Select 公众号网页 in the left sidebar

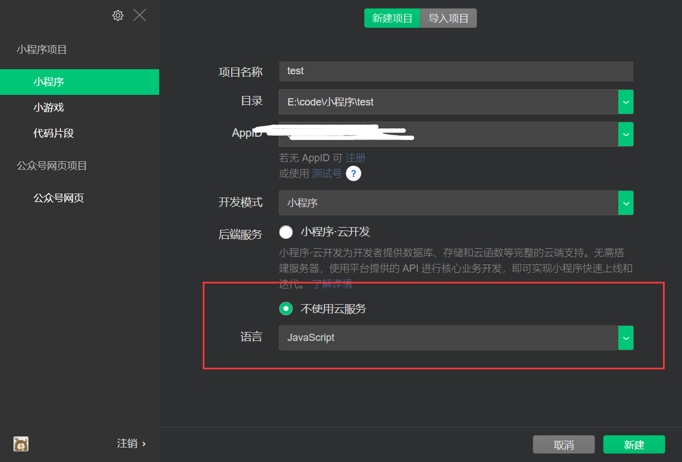59,199
